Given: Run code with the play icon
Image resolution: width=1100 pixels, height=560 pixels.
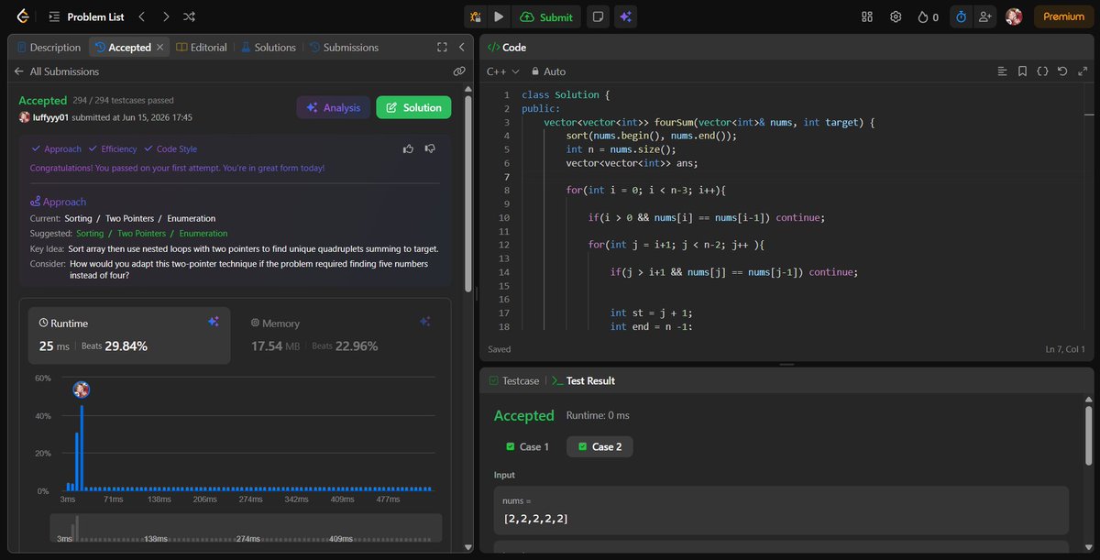Looking at the screenshot, I should 499,16.
